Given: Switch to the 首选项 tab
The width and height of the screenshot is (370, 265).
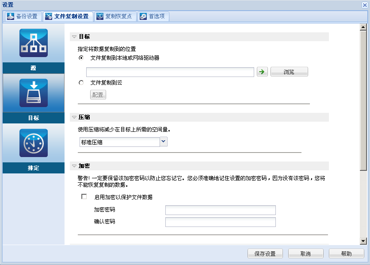Looking at the screenshot, I should [153, 16].
